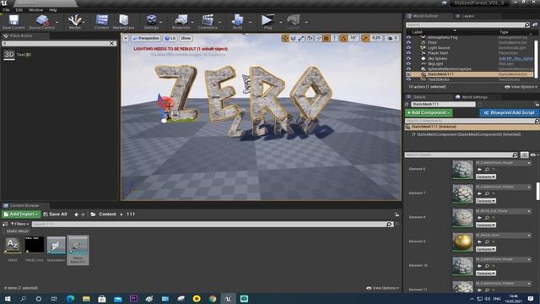Screen dimensions: 540x304
Task: Clear the Place Actors search field
Action: tap(111, 43)
